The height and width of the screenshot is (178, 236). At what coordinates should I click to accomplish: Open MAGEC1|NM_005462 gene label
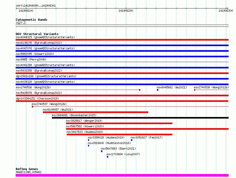click(x=29, y=172)
